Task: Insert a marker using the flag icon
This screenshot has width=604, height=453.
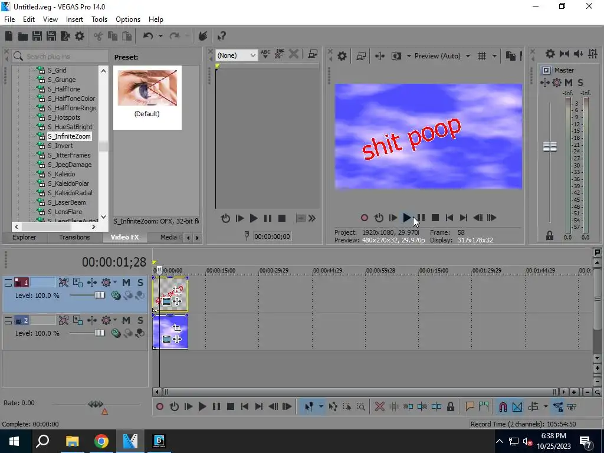Action: (470, 407)
